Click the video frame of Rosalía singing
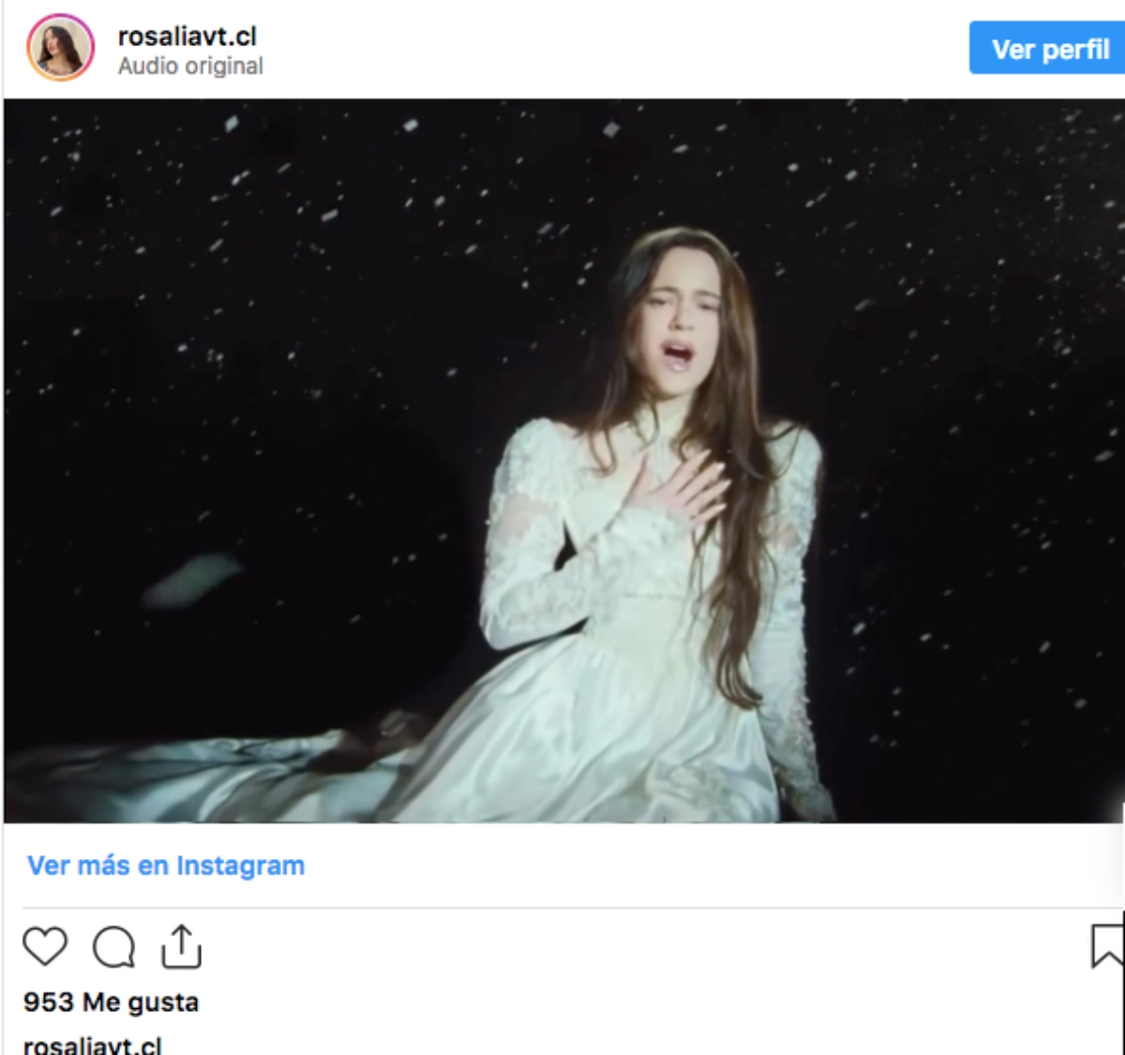Image resolution: width=1125 pixels, height=1055 pixels. [562, 460]
